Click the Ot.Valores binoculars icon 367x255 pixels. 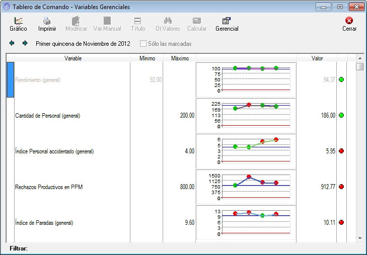pos(168,21)
